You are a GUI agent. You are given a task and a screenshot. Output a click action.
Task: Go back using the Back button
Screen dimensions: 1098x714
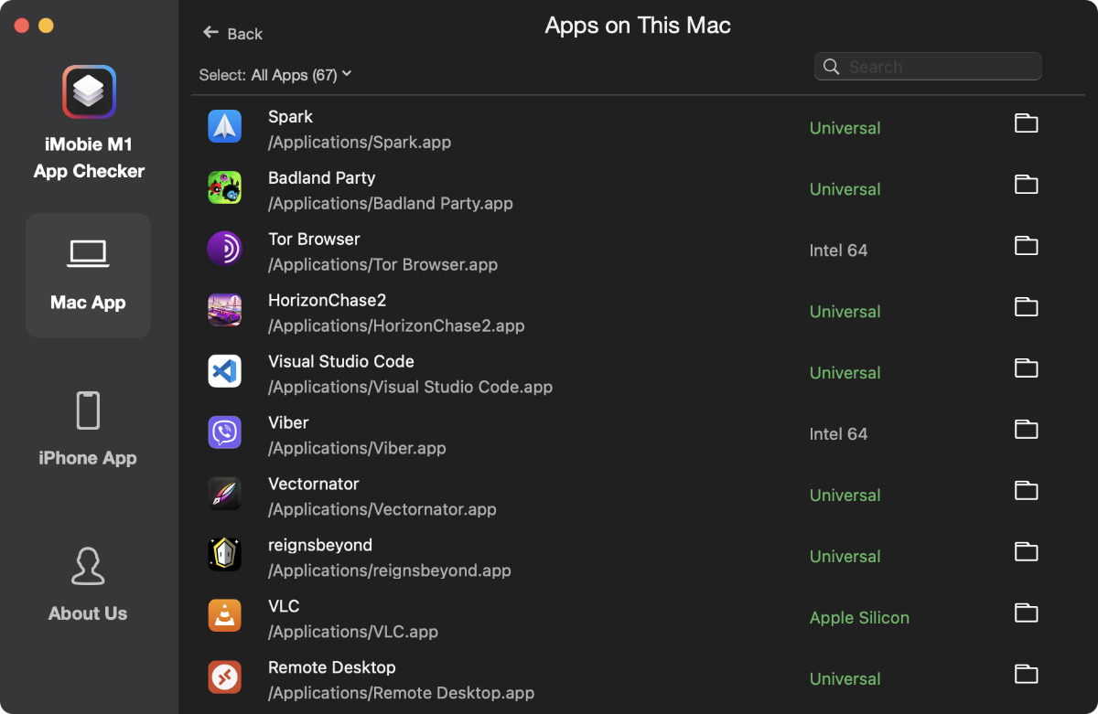[232, 34]
